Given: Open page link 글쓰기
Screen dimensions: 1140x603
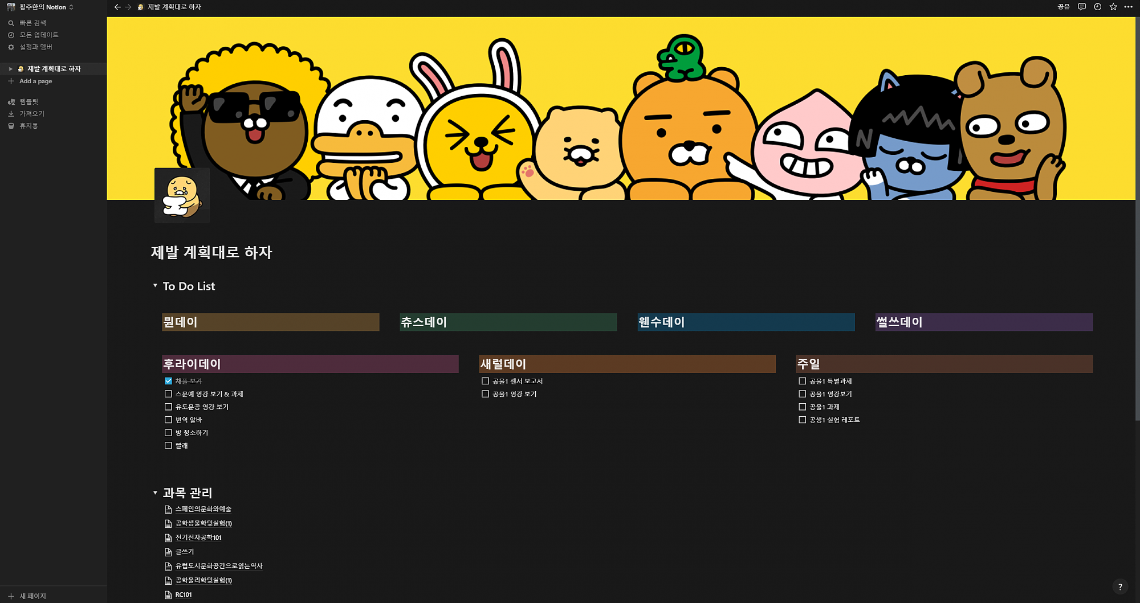Looking at the screenshot, I should (185, 552).
